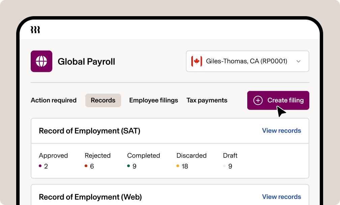
Task: View records for Record of Employment (Web)
Action: click(x=281, y=197)
